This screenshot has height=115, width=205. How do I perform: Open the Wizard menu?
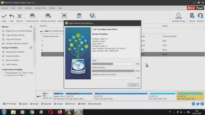click(52, 8)
